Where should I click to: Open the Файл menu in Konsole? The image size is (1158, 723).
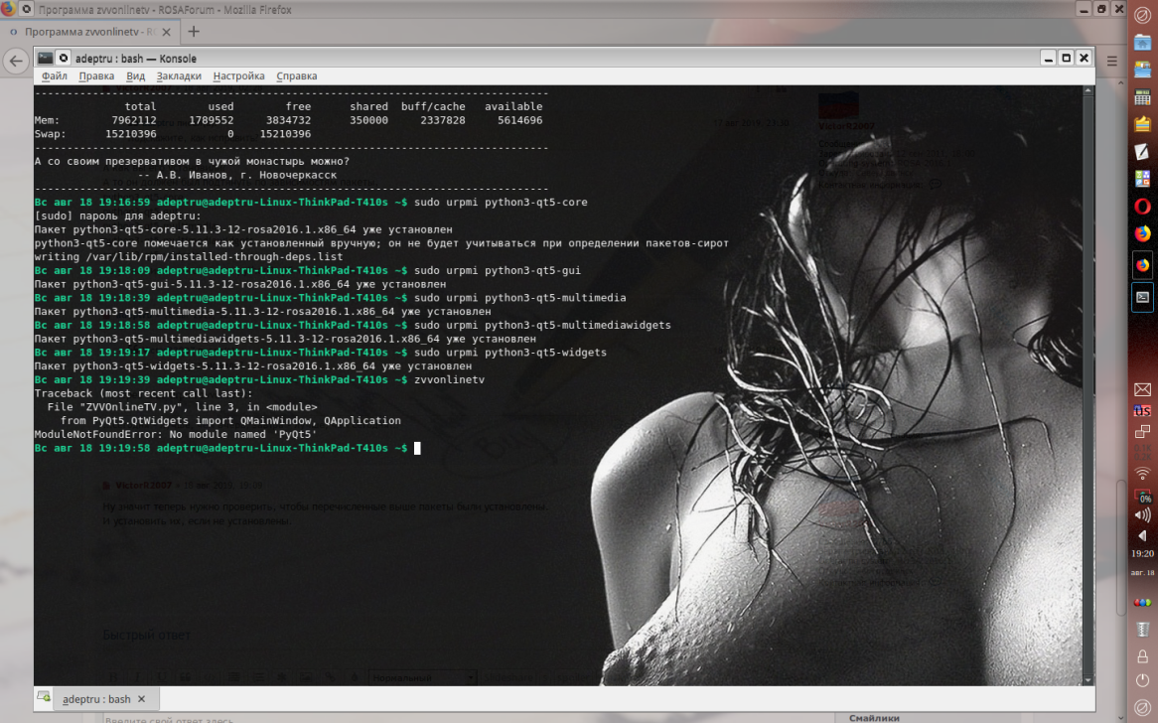point(55,75)
